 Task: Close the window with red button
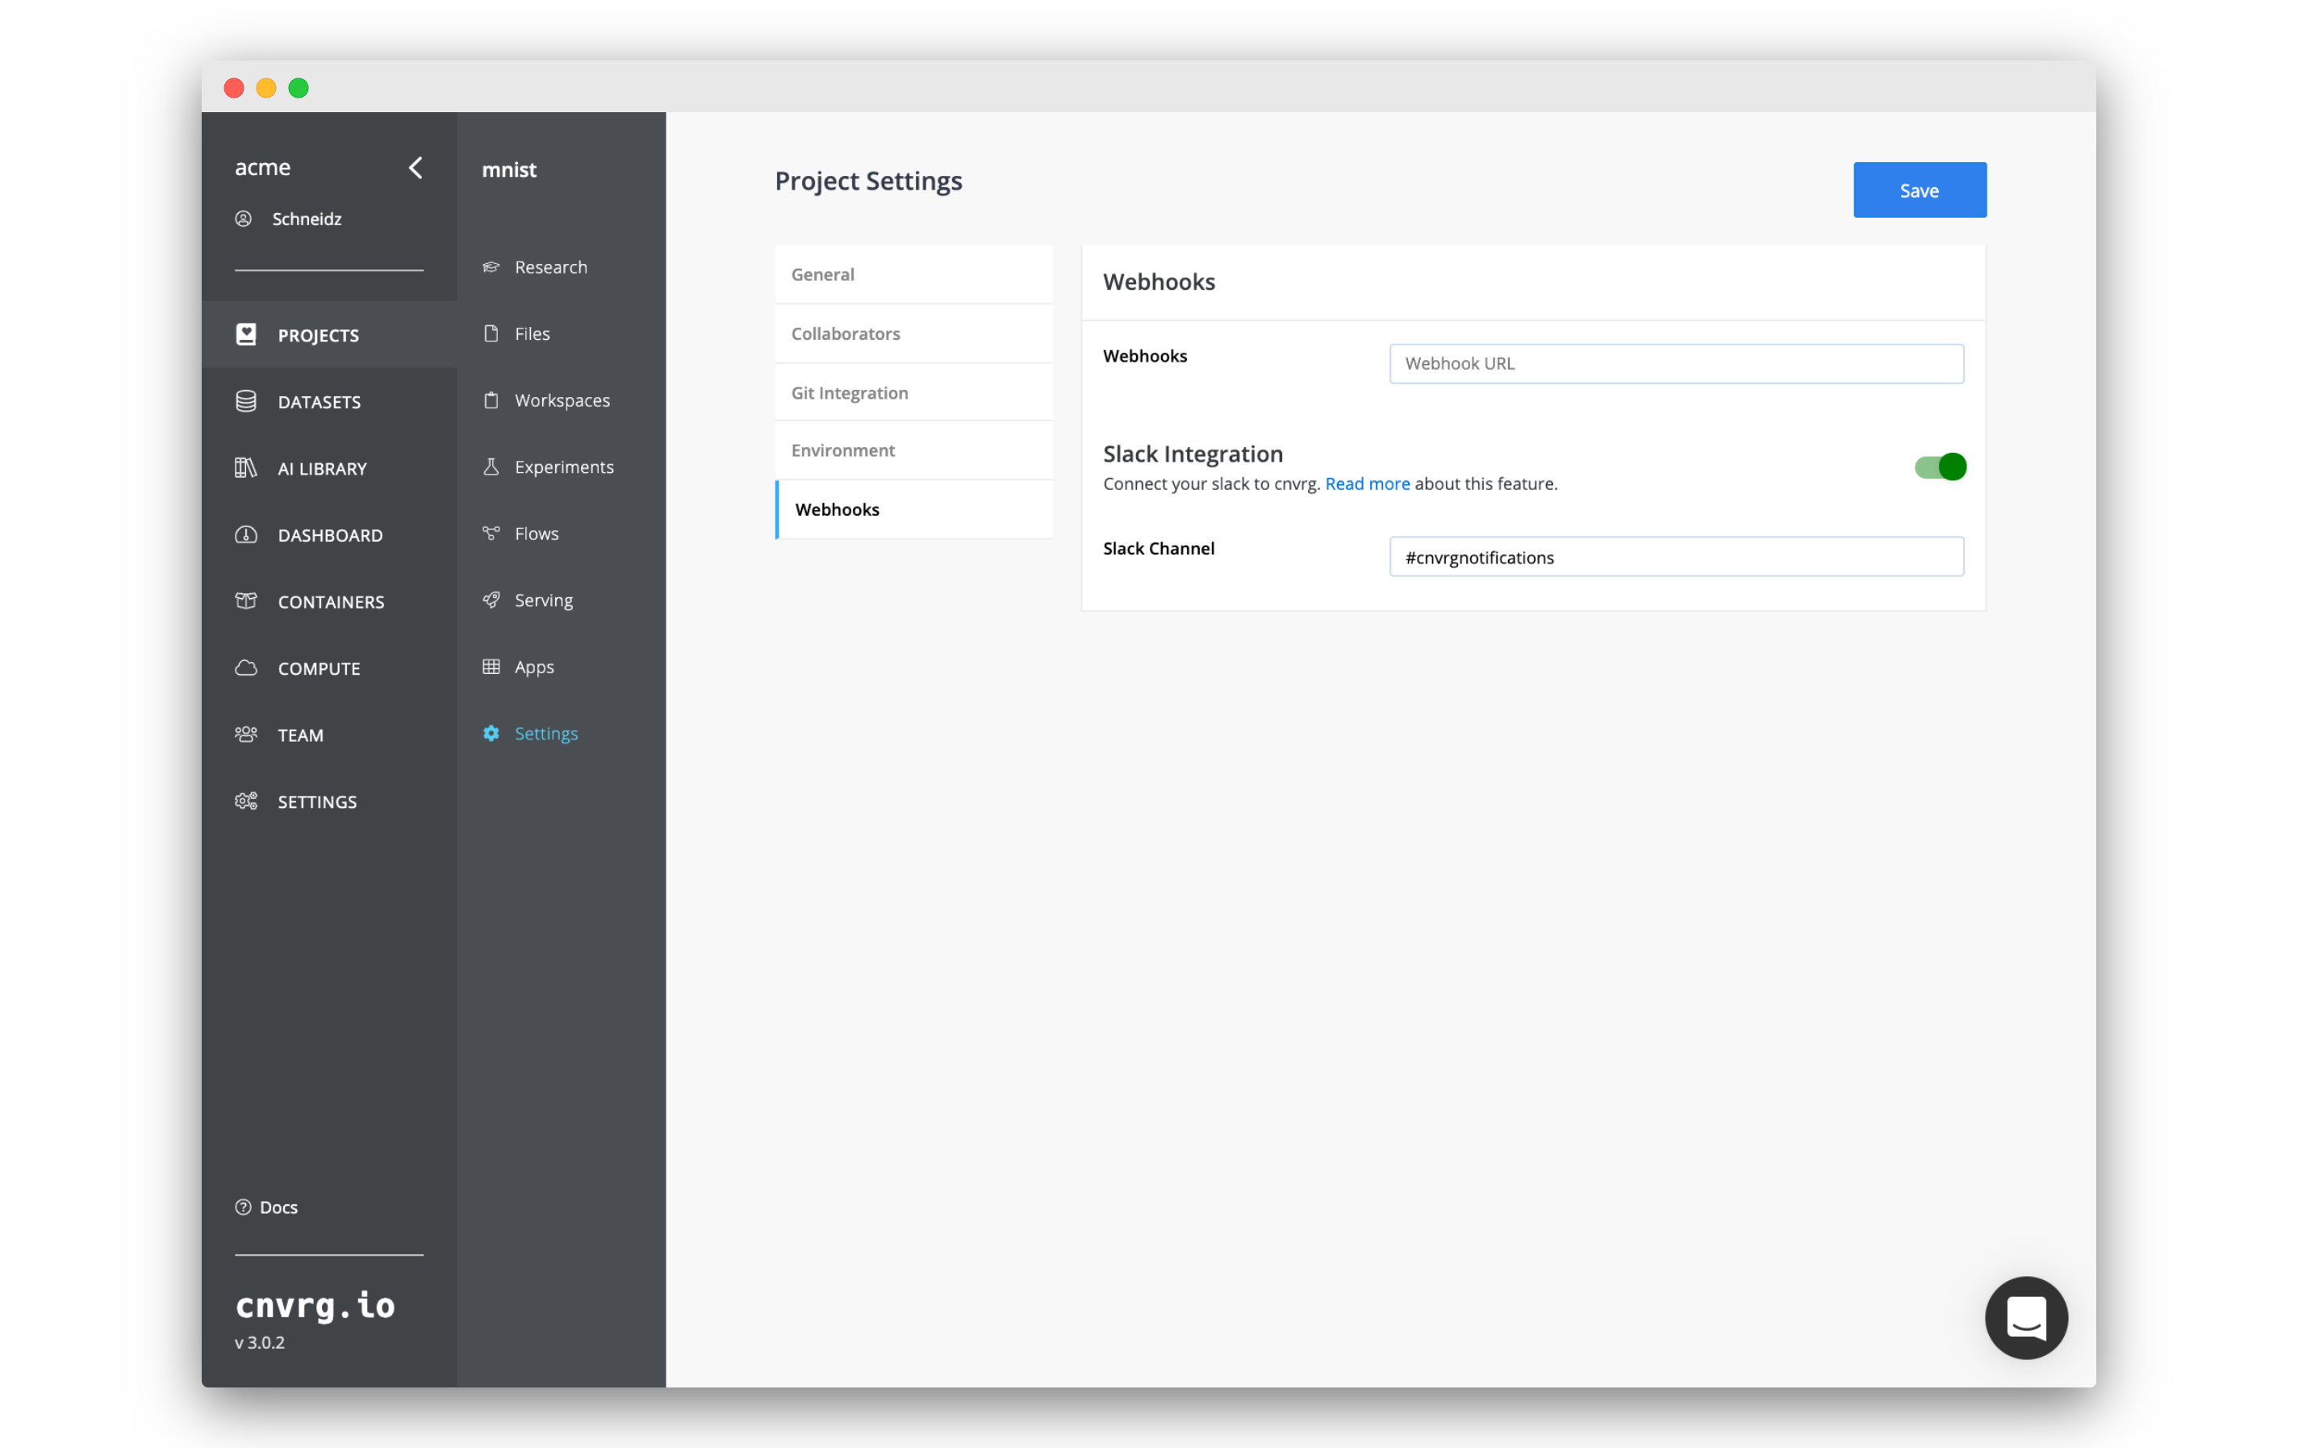tap(234, 88)
